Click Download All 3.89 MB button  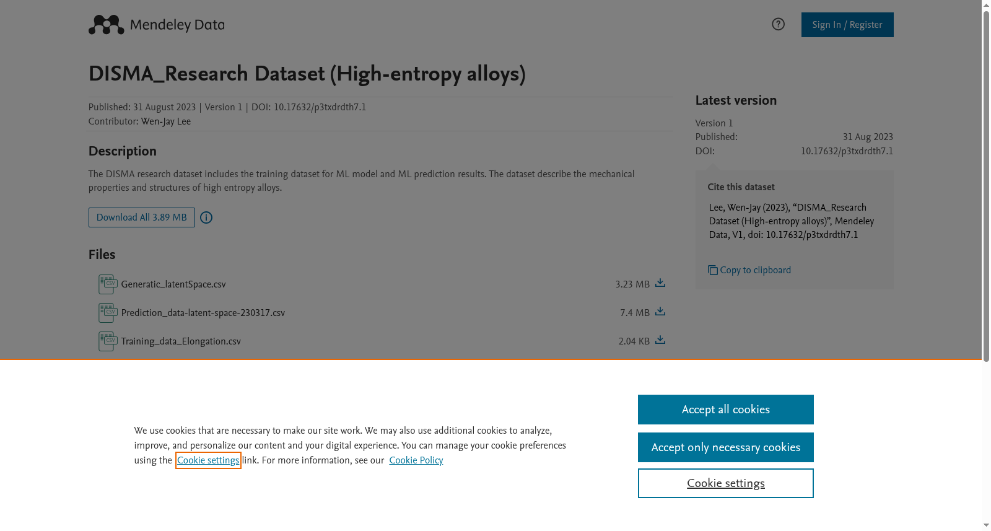[x=142, y=217]
